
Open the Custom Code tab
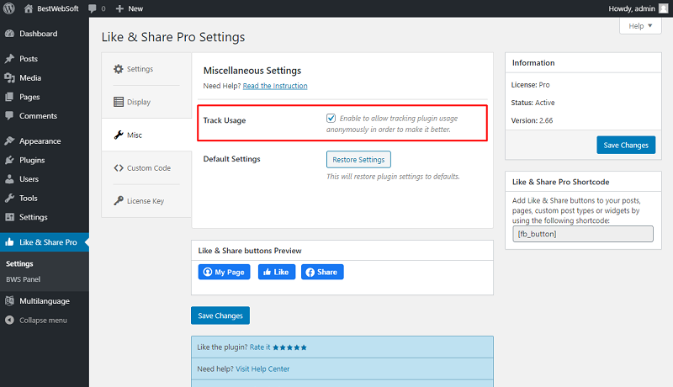pyautogui.click(x=146, y=167)
